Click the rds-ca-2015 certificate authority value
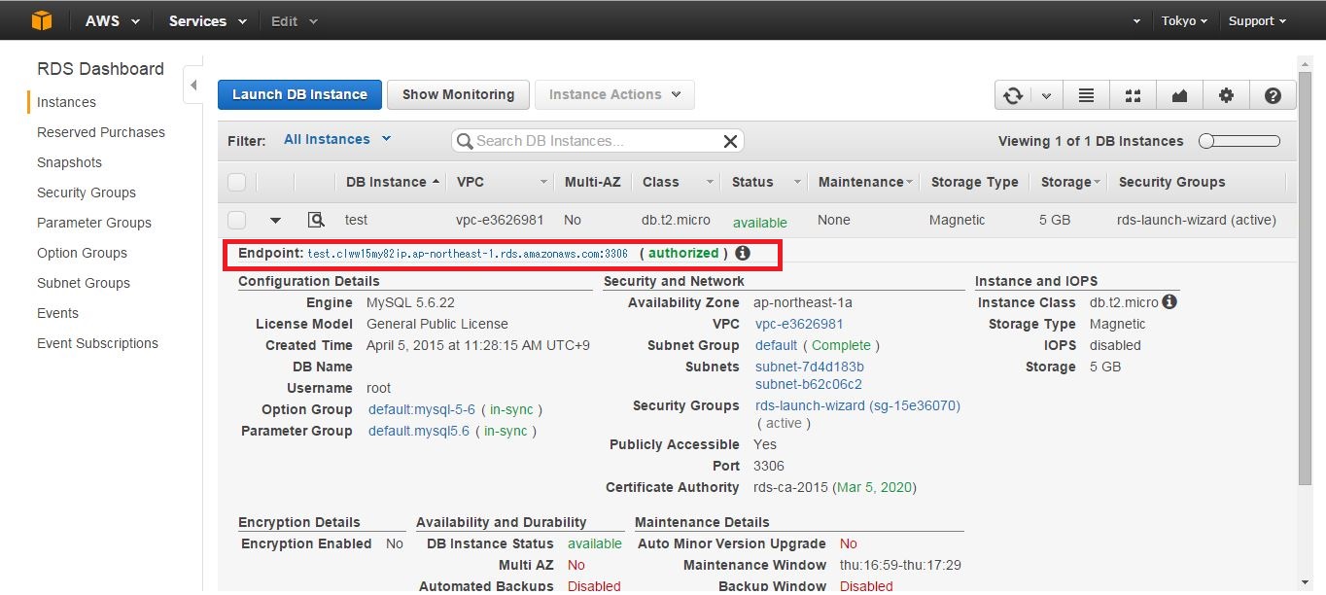 789,487
